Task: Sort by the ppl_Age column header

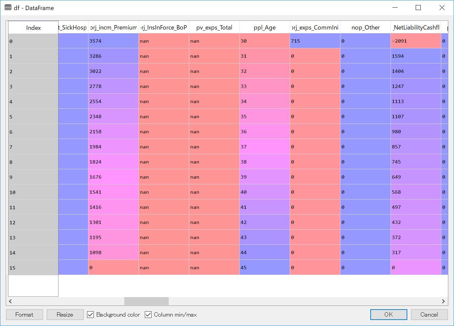Action: pos(264,28)
